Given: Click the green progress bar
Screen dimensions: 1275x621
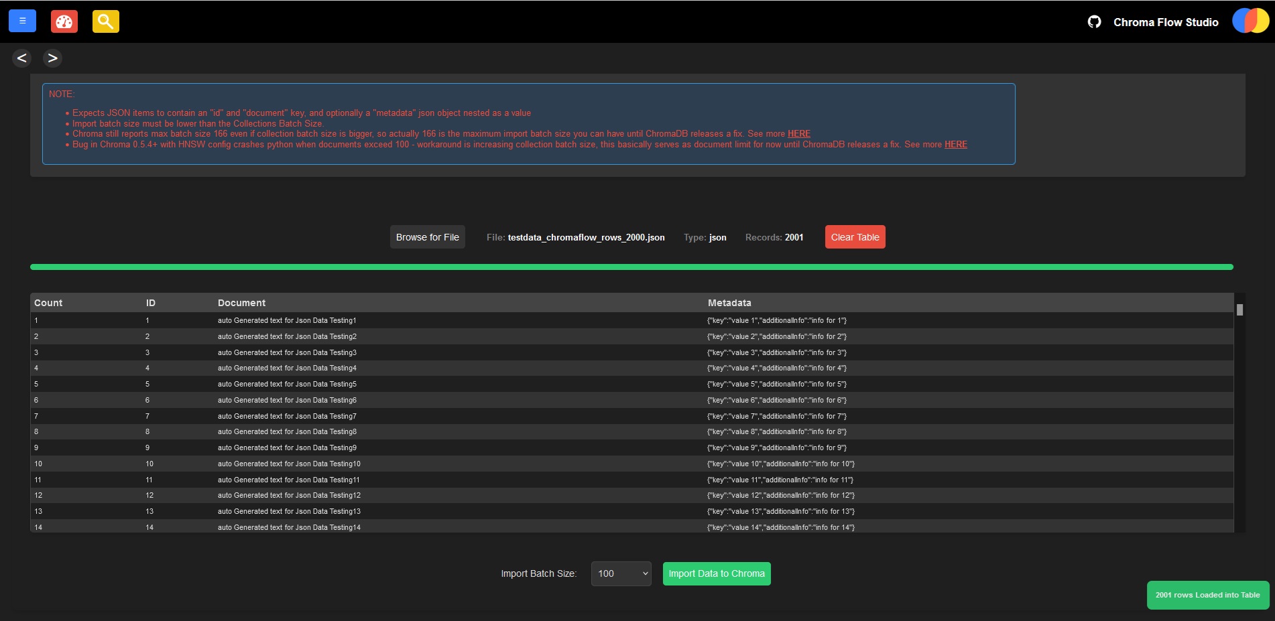Looking at the screenshot, I should [x=631, y=267].
